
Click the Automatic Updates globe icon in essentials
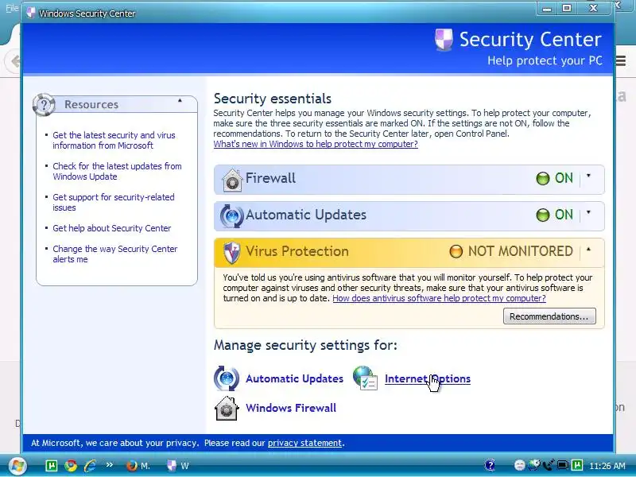coord(231,215)
